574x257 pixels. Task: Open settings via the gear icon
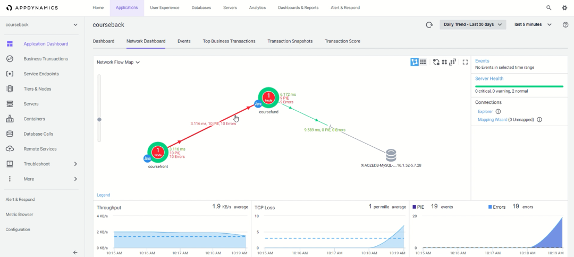pos(564,8)
